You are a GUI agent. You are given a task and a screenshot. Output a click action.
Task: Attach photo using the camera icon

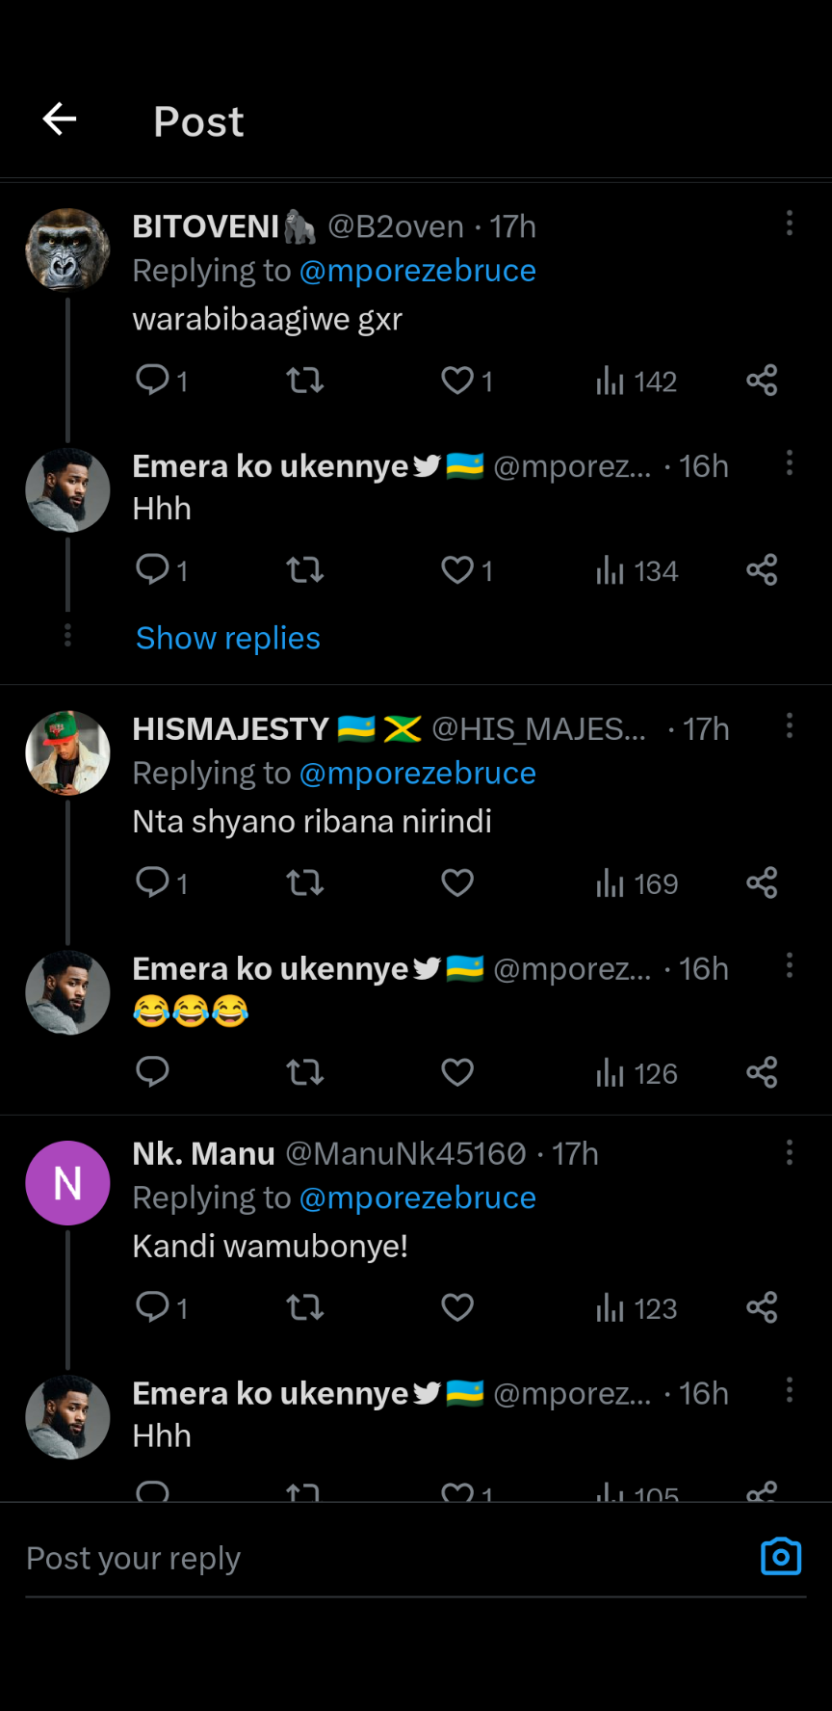[x=781, y=1557]
